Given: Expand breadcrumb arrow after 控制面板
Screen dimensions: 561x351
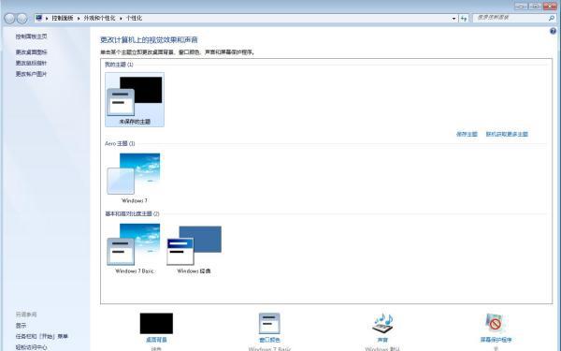Looking at the screenshot, I should click(79, 18).
